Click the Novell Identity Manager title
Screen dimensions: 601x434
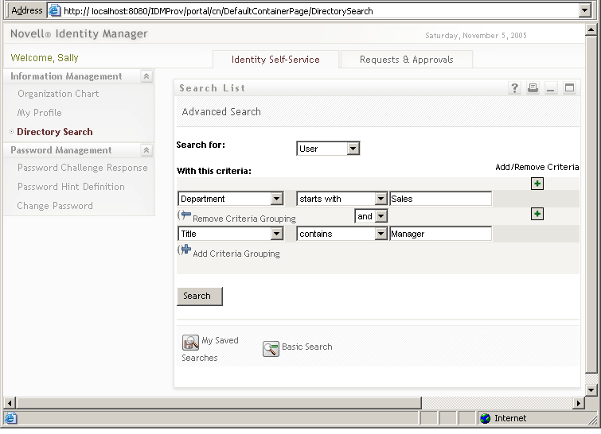click(79, 33)
